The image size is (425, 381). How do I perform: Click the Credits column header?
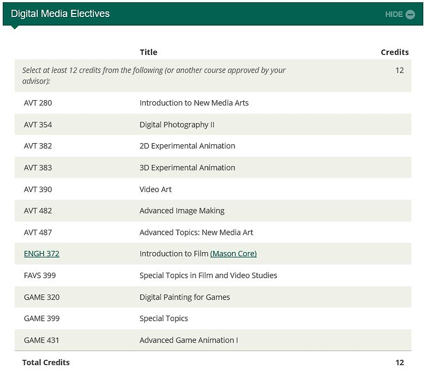point(395,52)
